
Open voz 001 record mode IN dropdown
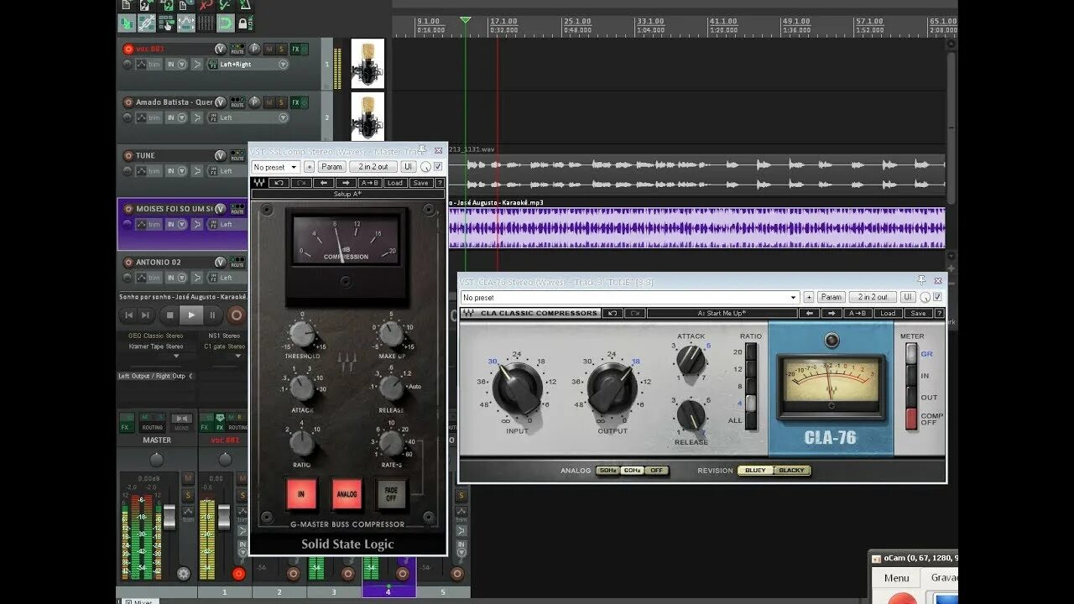coord(176,65)
